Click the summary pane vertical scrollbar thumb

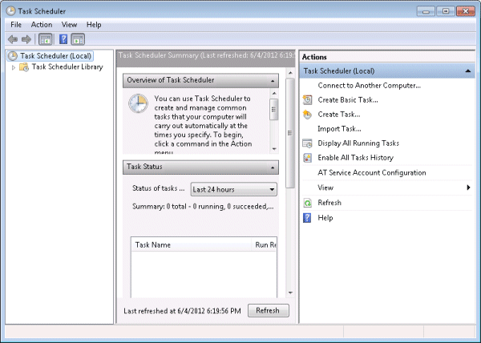pyautogui.click(x=290, y=133)
